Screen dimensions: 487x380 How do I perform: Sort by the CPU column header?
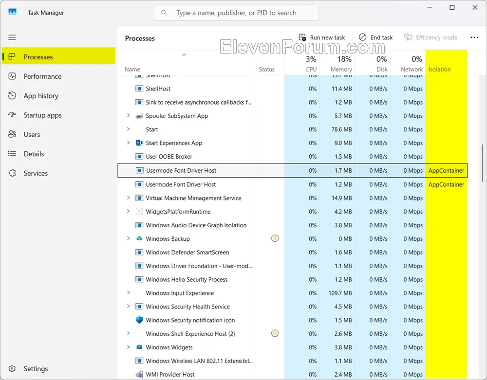coord(302,63)
